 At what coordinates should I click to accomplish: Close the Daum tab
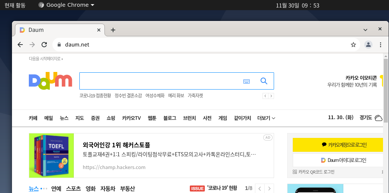pos(99,30)
